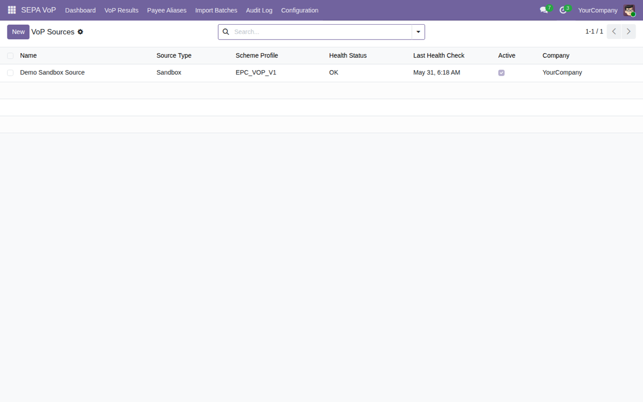Sort by the Last Health Check column header
This screenshot has height=402, width=643.
439,56
